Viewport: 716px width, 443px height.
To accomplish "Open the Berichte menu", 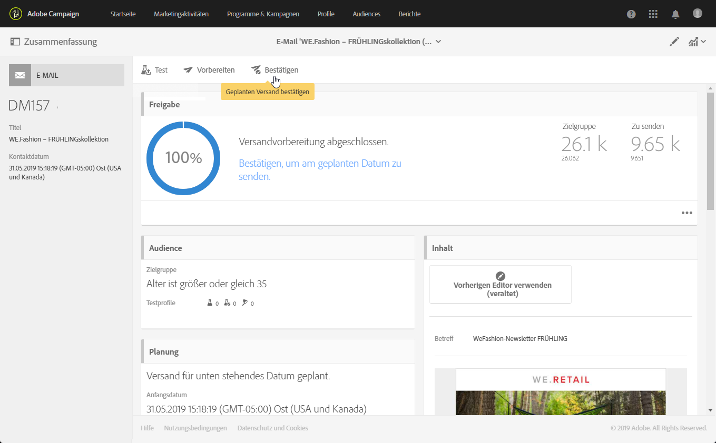I will point(409,14).
